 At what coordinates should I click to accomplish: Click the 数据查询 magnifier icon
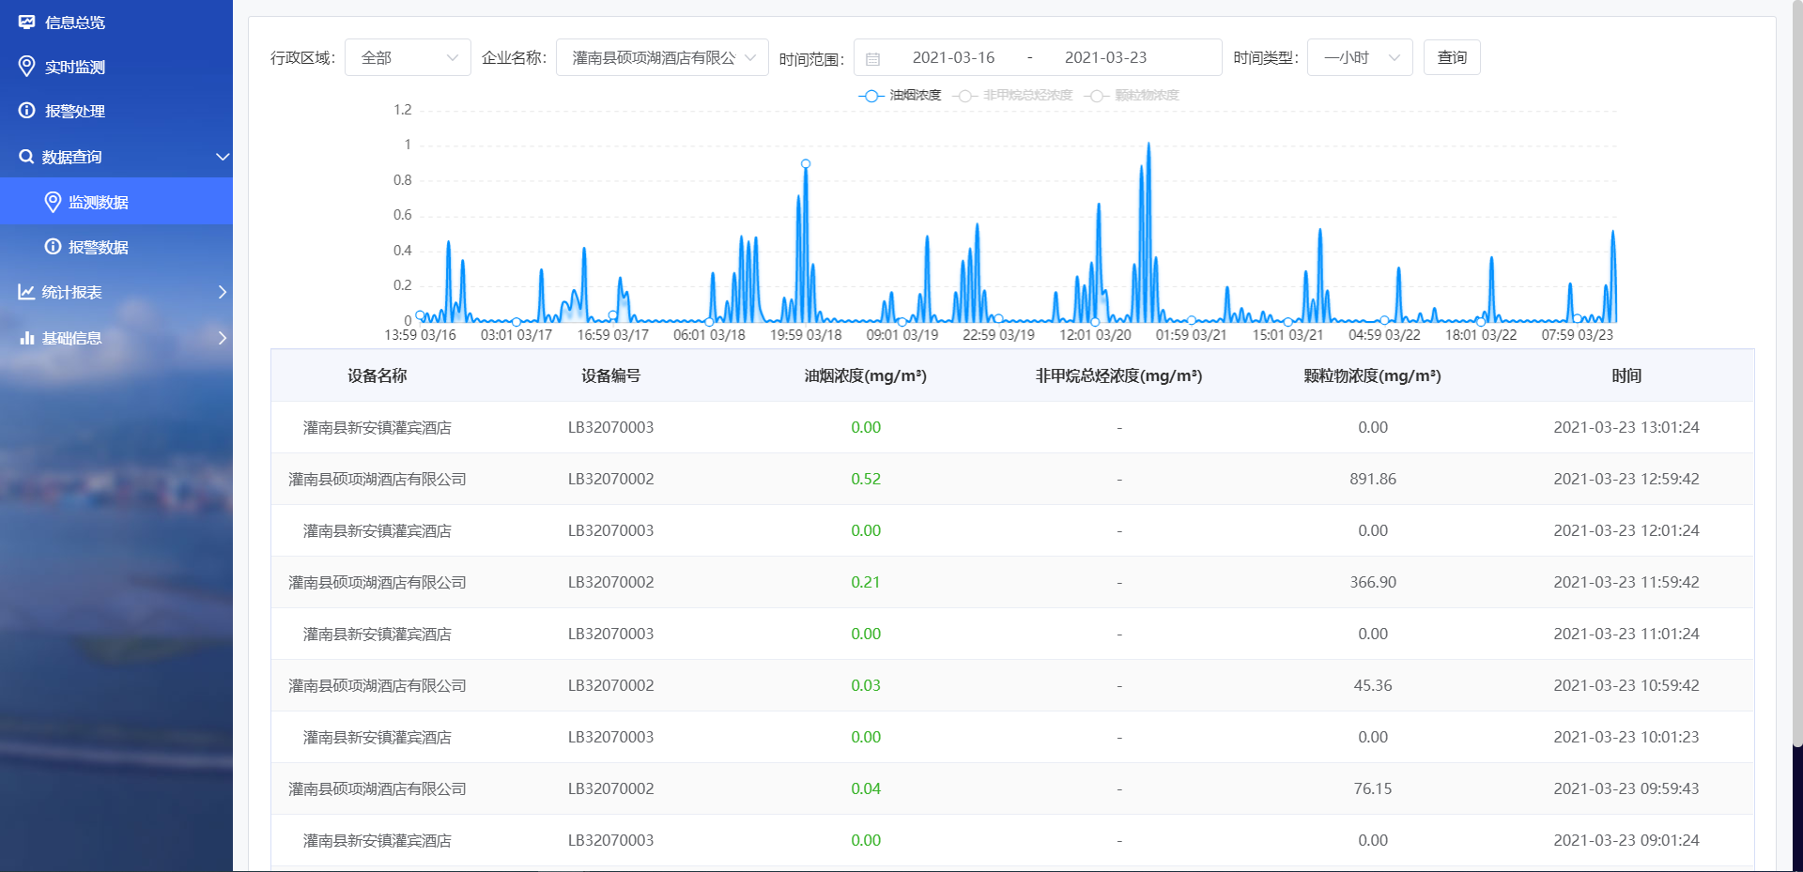pos(26,157)
